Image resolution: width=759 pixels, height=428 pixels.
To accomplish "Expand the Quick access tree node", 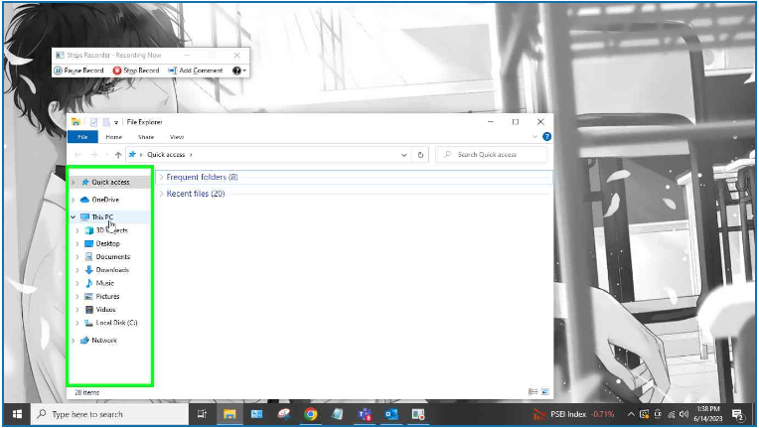I will (74, 183).
